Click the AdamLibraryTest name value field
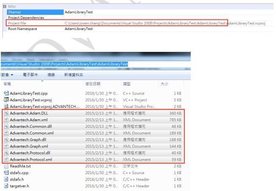This screenshot has height=191, width=276. coord(78,12)
